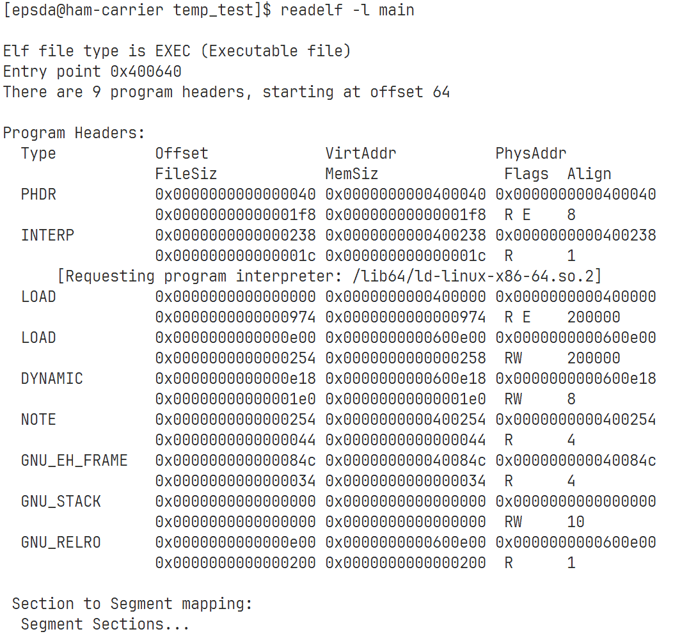Image resolution: width=673 pixels, height=634 pixels.
Task: Click the shell prompt epsda@ham-carrier
Action: coord(88,10)
